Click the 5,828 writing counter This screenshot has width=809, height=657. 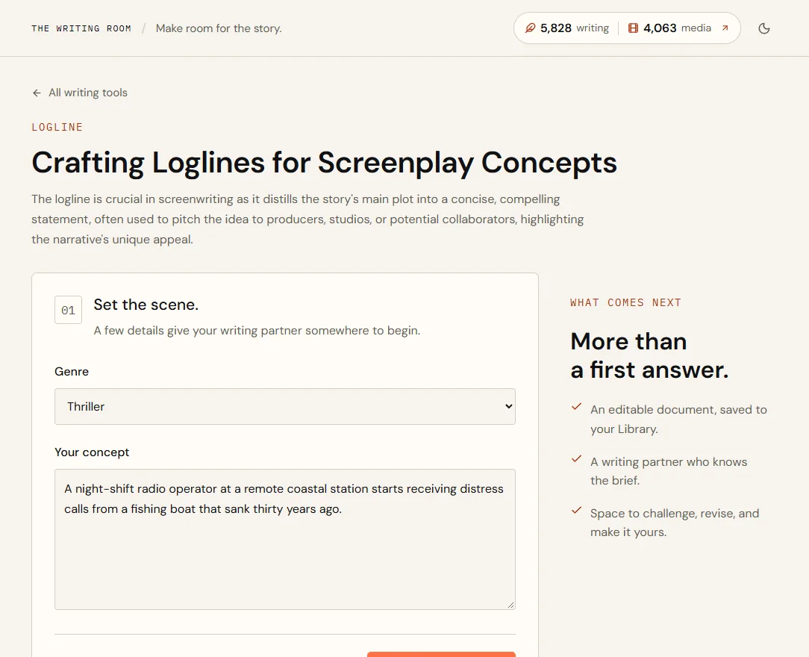tap(567, 28)
